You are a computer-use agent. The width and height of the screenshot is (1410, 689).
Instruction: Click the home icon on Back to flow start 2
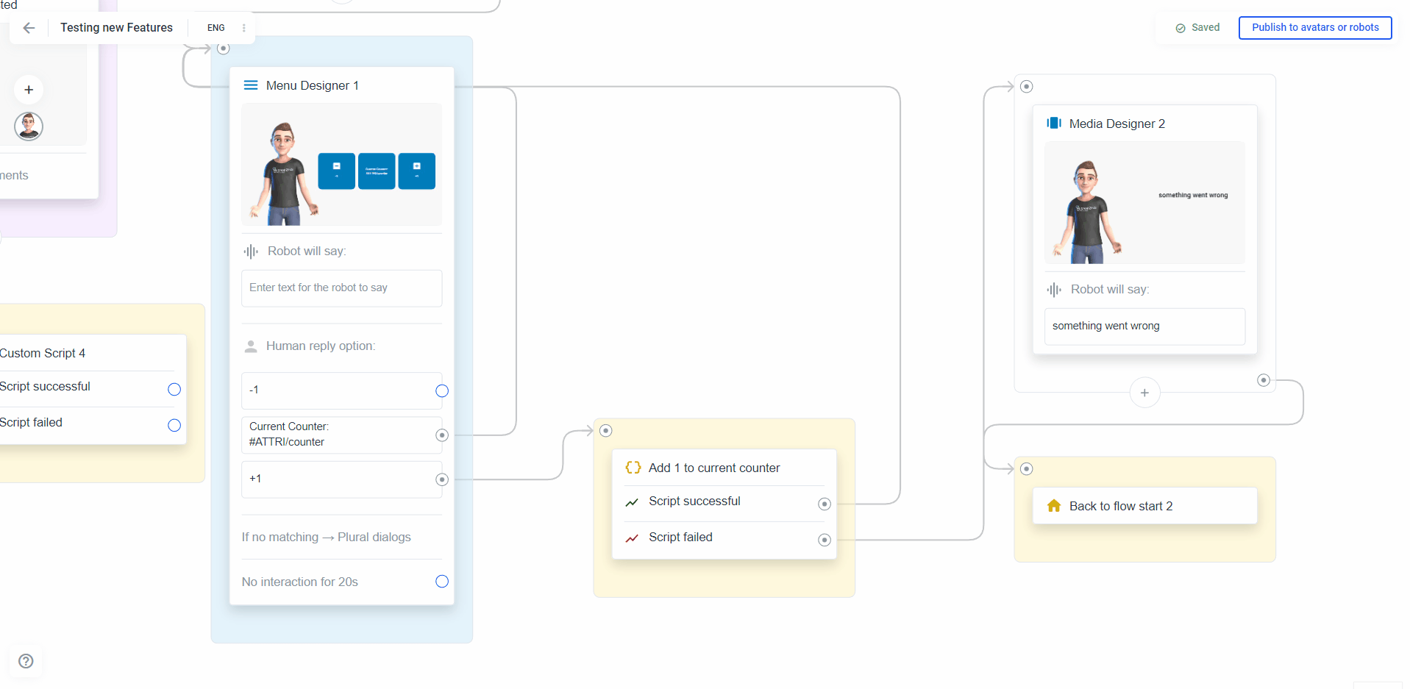coord(1054,506)
